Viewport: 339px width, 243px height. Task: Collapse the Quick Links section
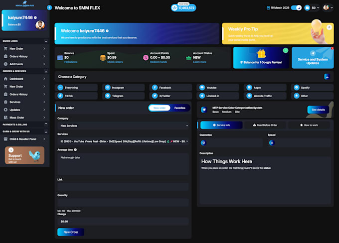tap(46, 41)
